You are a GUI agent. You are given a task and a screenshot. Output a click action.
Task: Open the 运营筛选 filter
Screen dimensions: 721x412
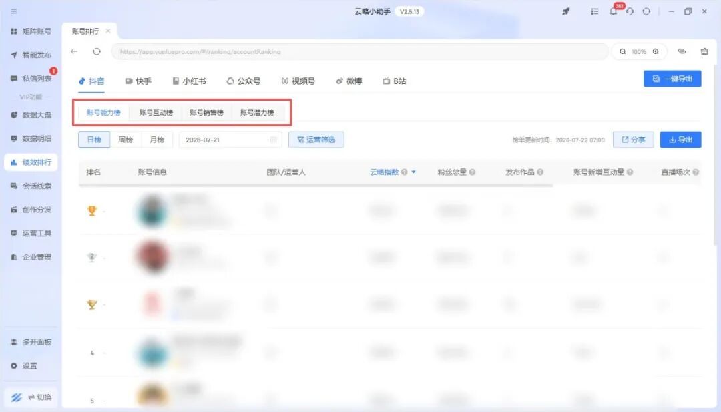tap(316, 140)
